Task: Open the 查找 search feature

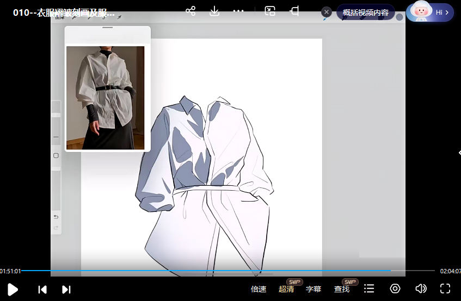Action: 342,289
